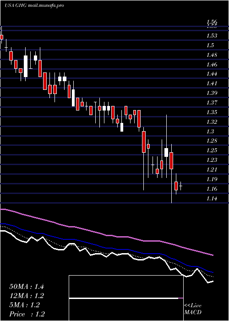Click the 1.21 price axis label
Screen dimensions: 229x321
212,170
